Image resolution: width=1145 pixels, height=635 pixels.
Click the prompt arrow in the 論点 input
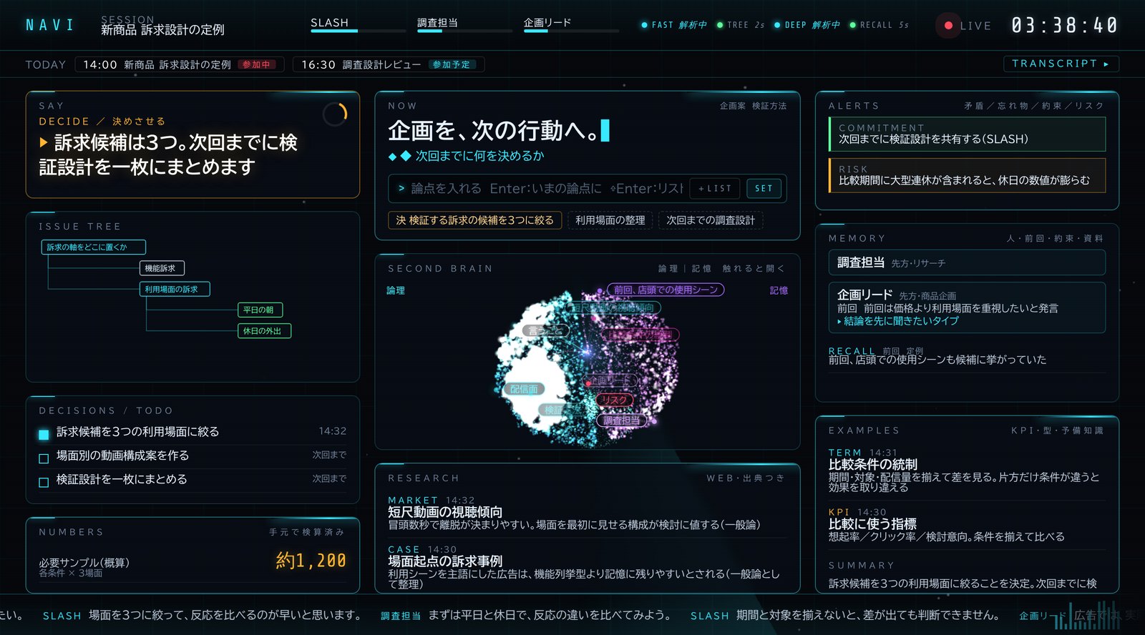[401, 188]
